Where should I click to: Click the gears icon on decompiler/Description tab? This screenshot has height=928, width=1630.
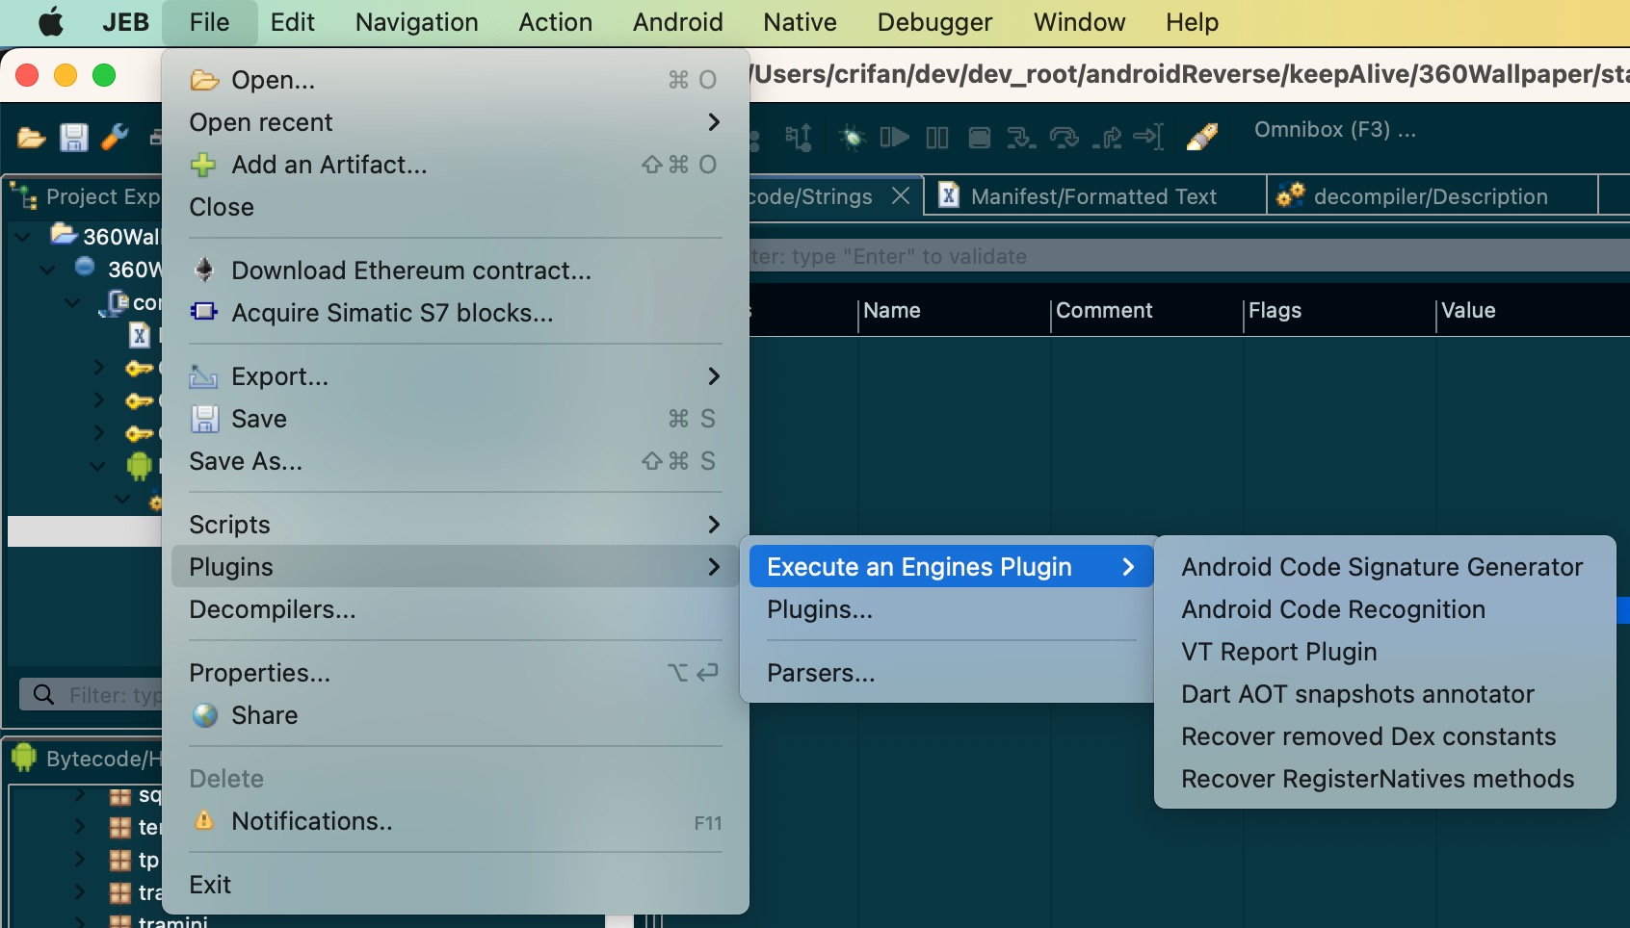tap(1290, 195)
